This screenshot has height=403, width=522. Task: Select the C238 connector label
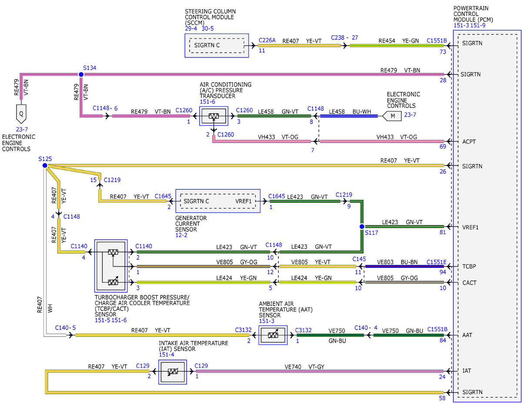(x=339, y=37)
